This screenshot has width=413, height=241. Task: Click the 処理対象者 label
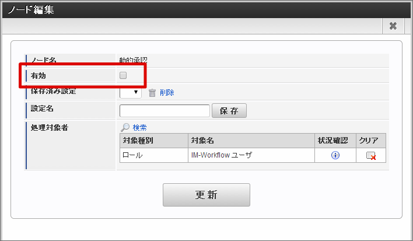[x=50, y=128]
